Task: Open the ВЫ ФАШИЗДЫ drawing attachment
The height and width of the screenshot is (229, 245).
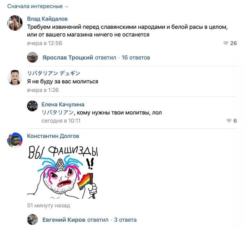Action: click(x=62, y=172)
